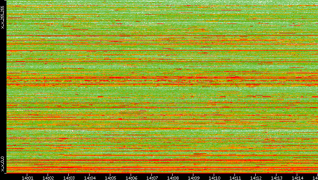
Task: Select the 14:02 time axis label
Action: 48,178
